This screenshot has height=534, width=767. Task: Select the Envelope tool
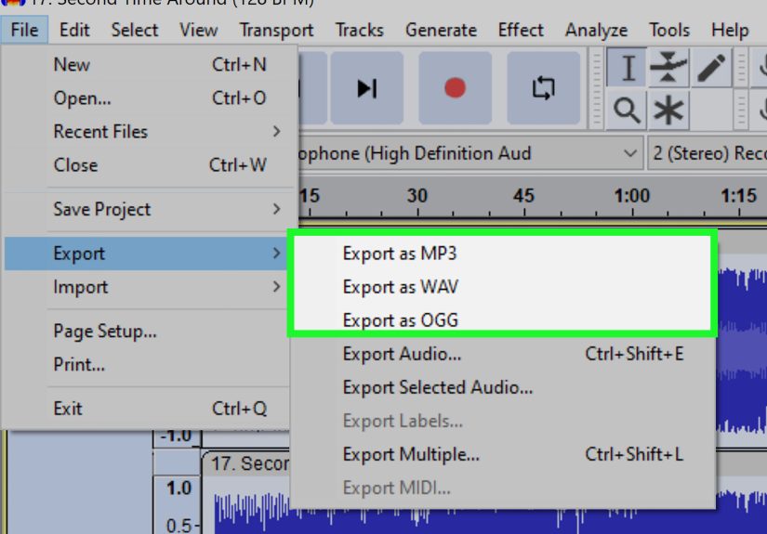point(668,68)
